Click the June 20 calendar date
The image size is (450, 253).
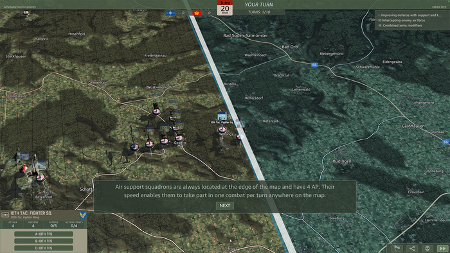[225, 8]
